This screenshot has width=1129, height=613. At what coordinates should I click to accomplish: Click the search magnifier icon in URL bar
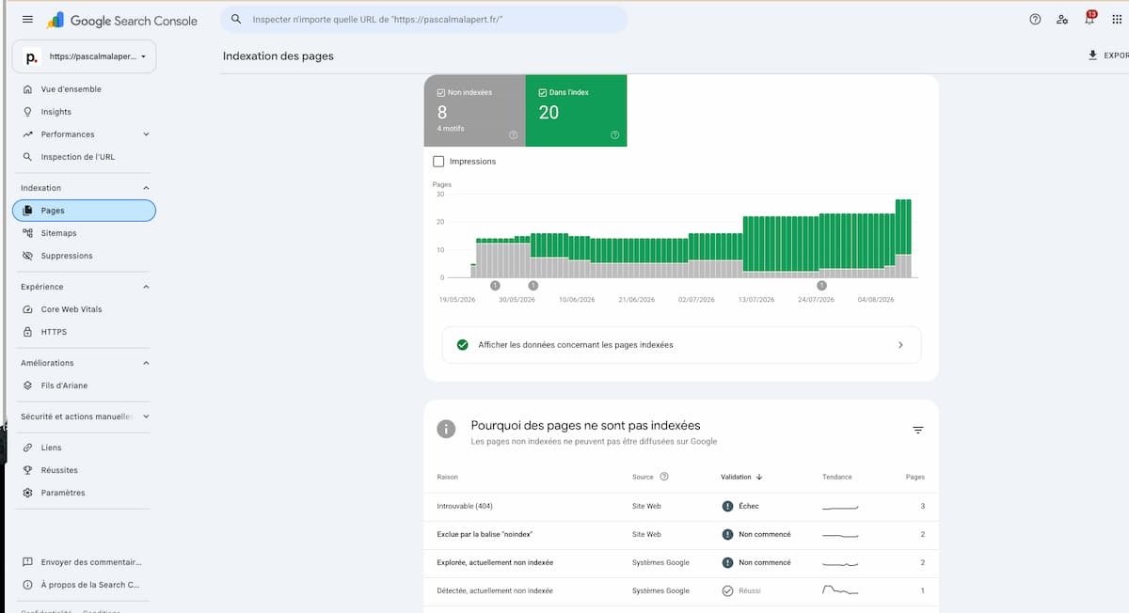click(235, 20)
